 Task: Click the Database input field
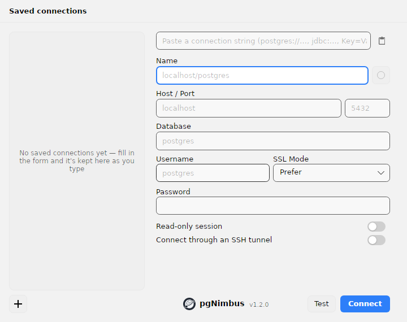pos(273,141)
